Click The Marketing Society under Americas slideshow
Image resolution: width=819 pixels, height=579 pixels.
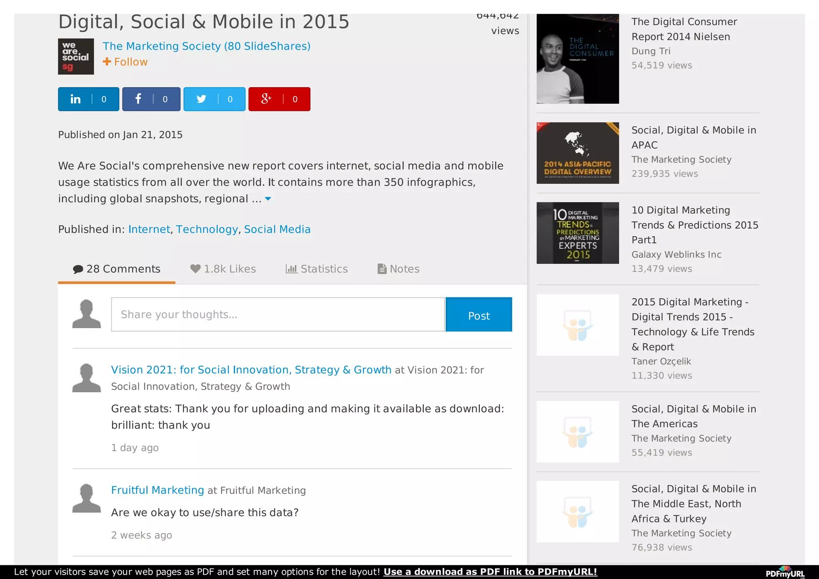click(681, 438)
